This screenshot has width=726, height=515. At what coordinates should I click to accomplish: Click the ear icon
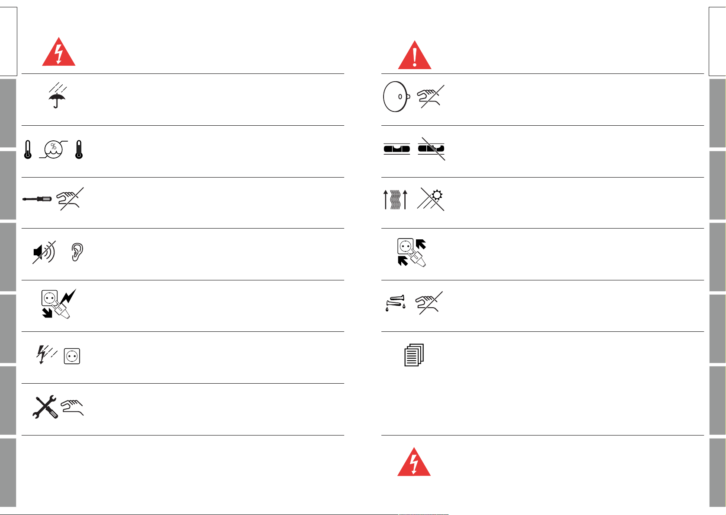coord(77,252)
